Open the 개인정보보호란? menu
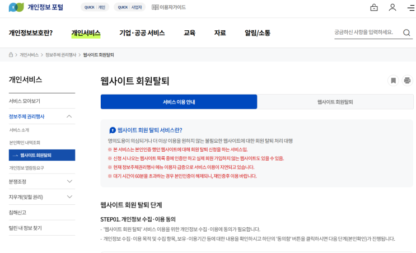The height and width of the screenshot is (253, 416). [x=31, y=33]
